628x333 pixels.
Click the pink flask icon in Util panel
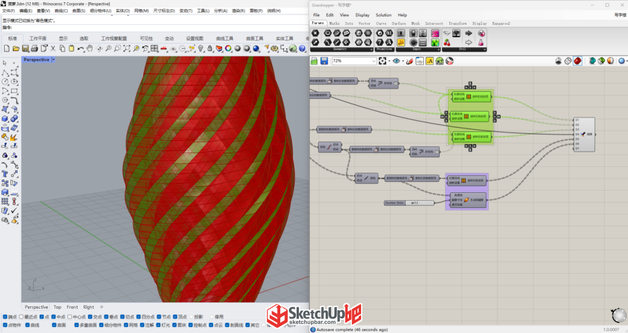481,42
